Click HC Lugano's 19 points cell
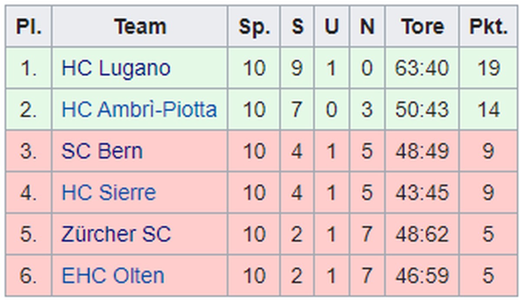This screenshot has height=300, width=520. point(488,68)
